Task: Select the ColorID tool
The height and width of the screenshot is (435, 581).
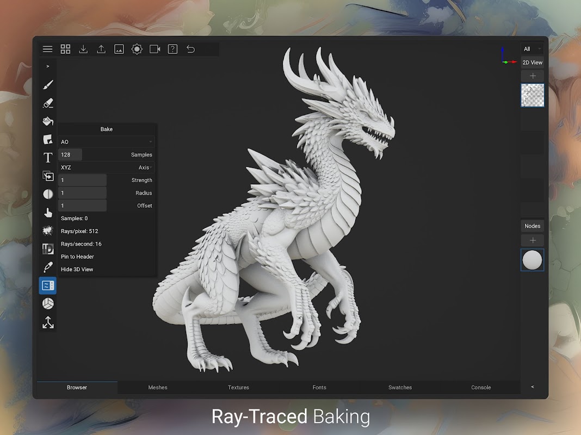Action: [48, 249]
